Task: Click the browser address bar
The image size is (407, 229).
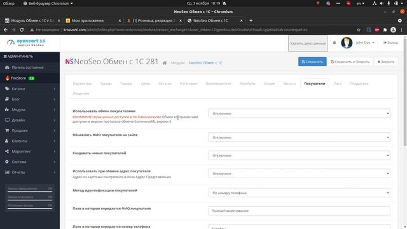Action: click(192, 30)
